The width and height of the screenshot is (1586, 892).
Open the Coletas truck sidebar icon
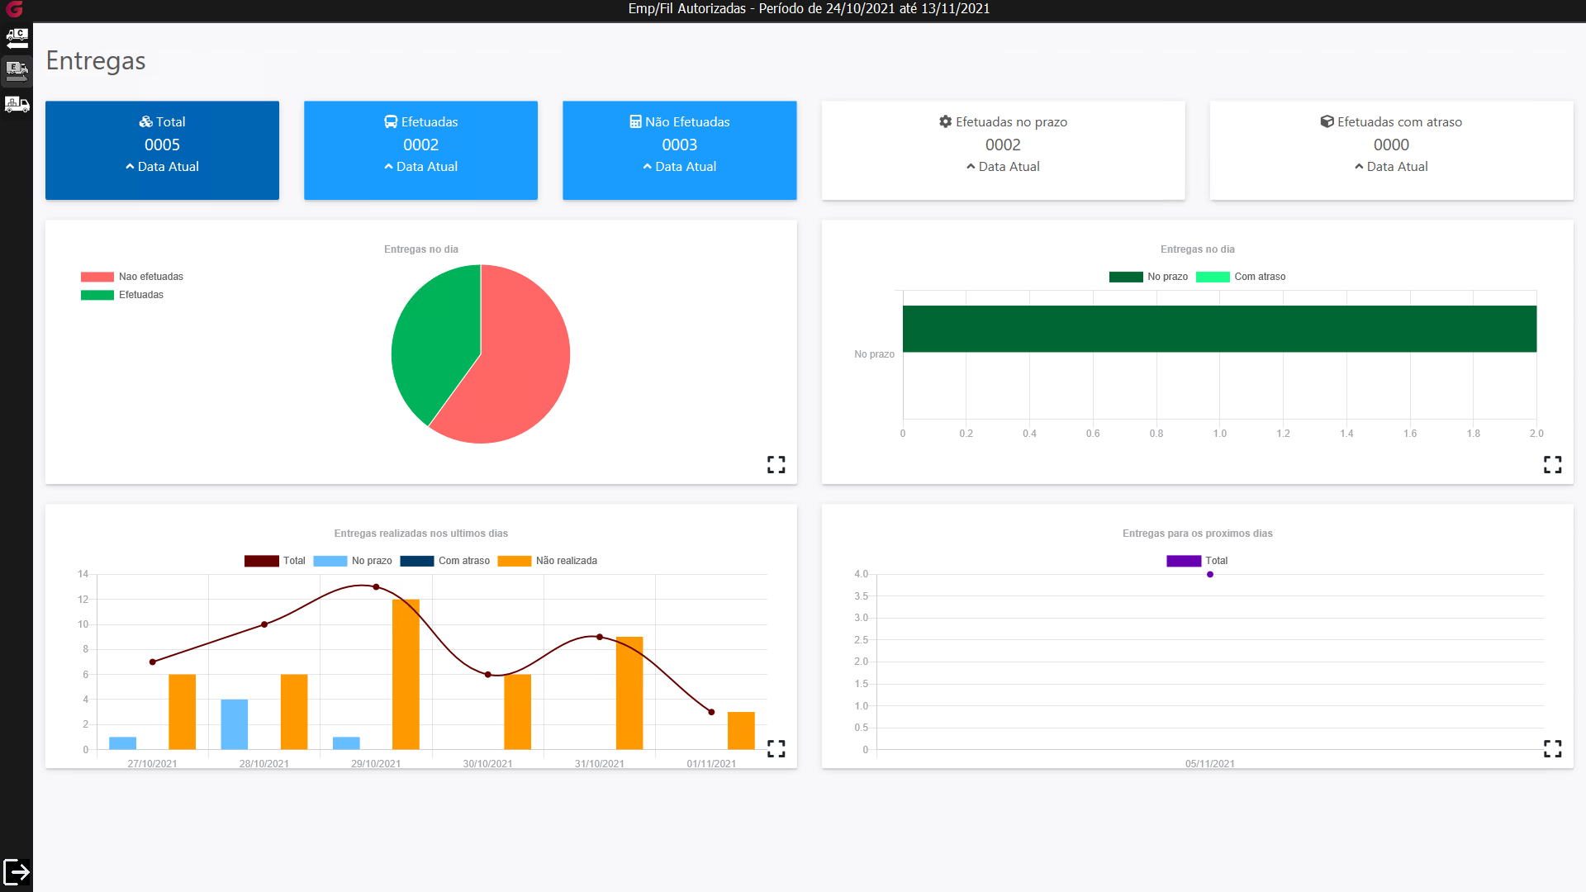(17, 37)
